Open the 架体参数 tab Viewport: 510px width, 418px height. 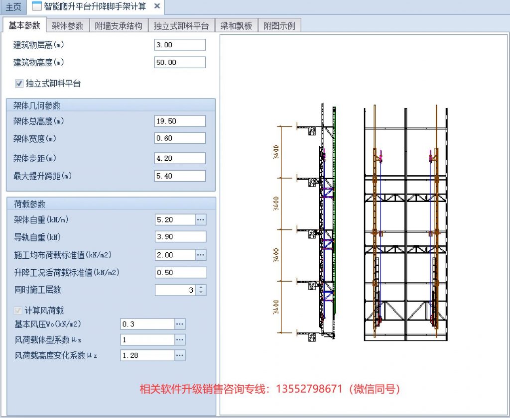tap(68, 26)
